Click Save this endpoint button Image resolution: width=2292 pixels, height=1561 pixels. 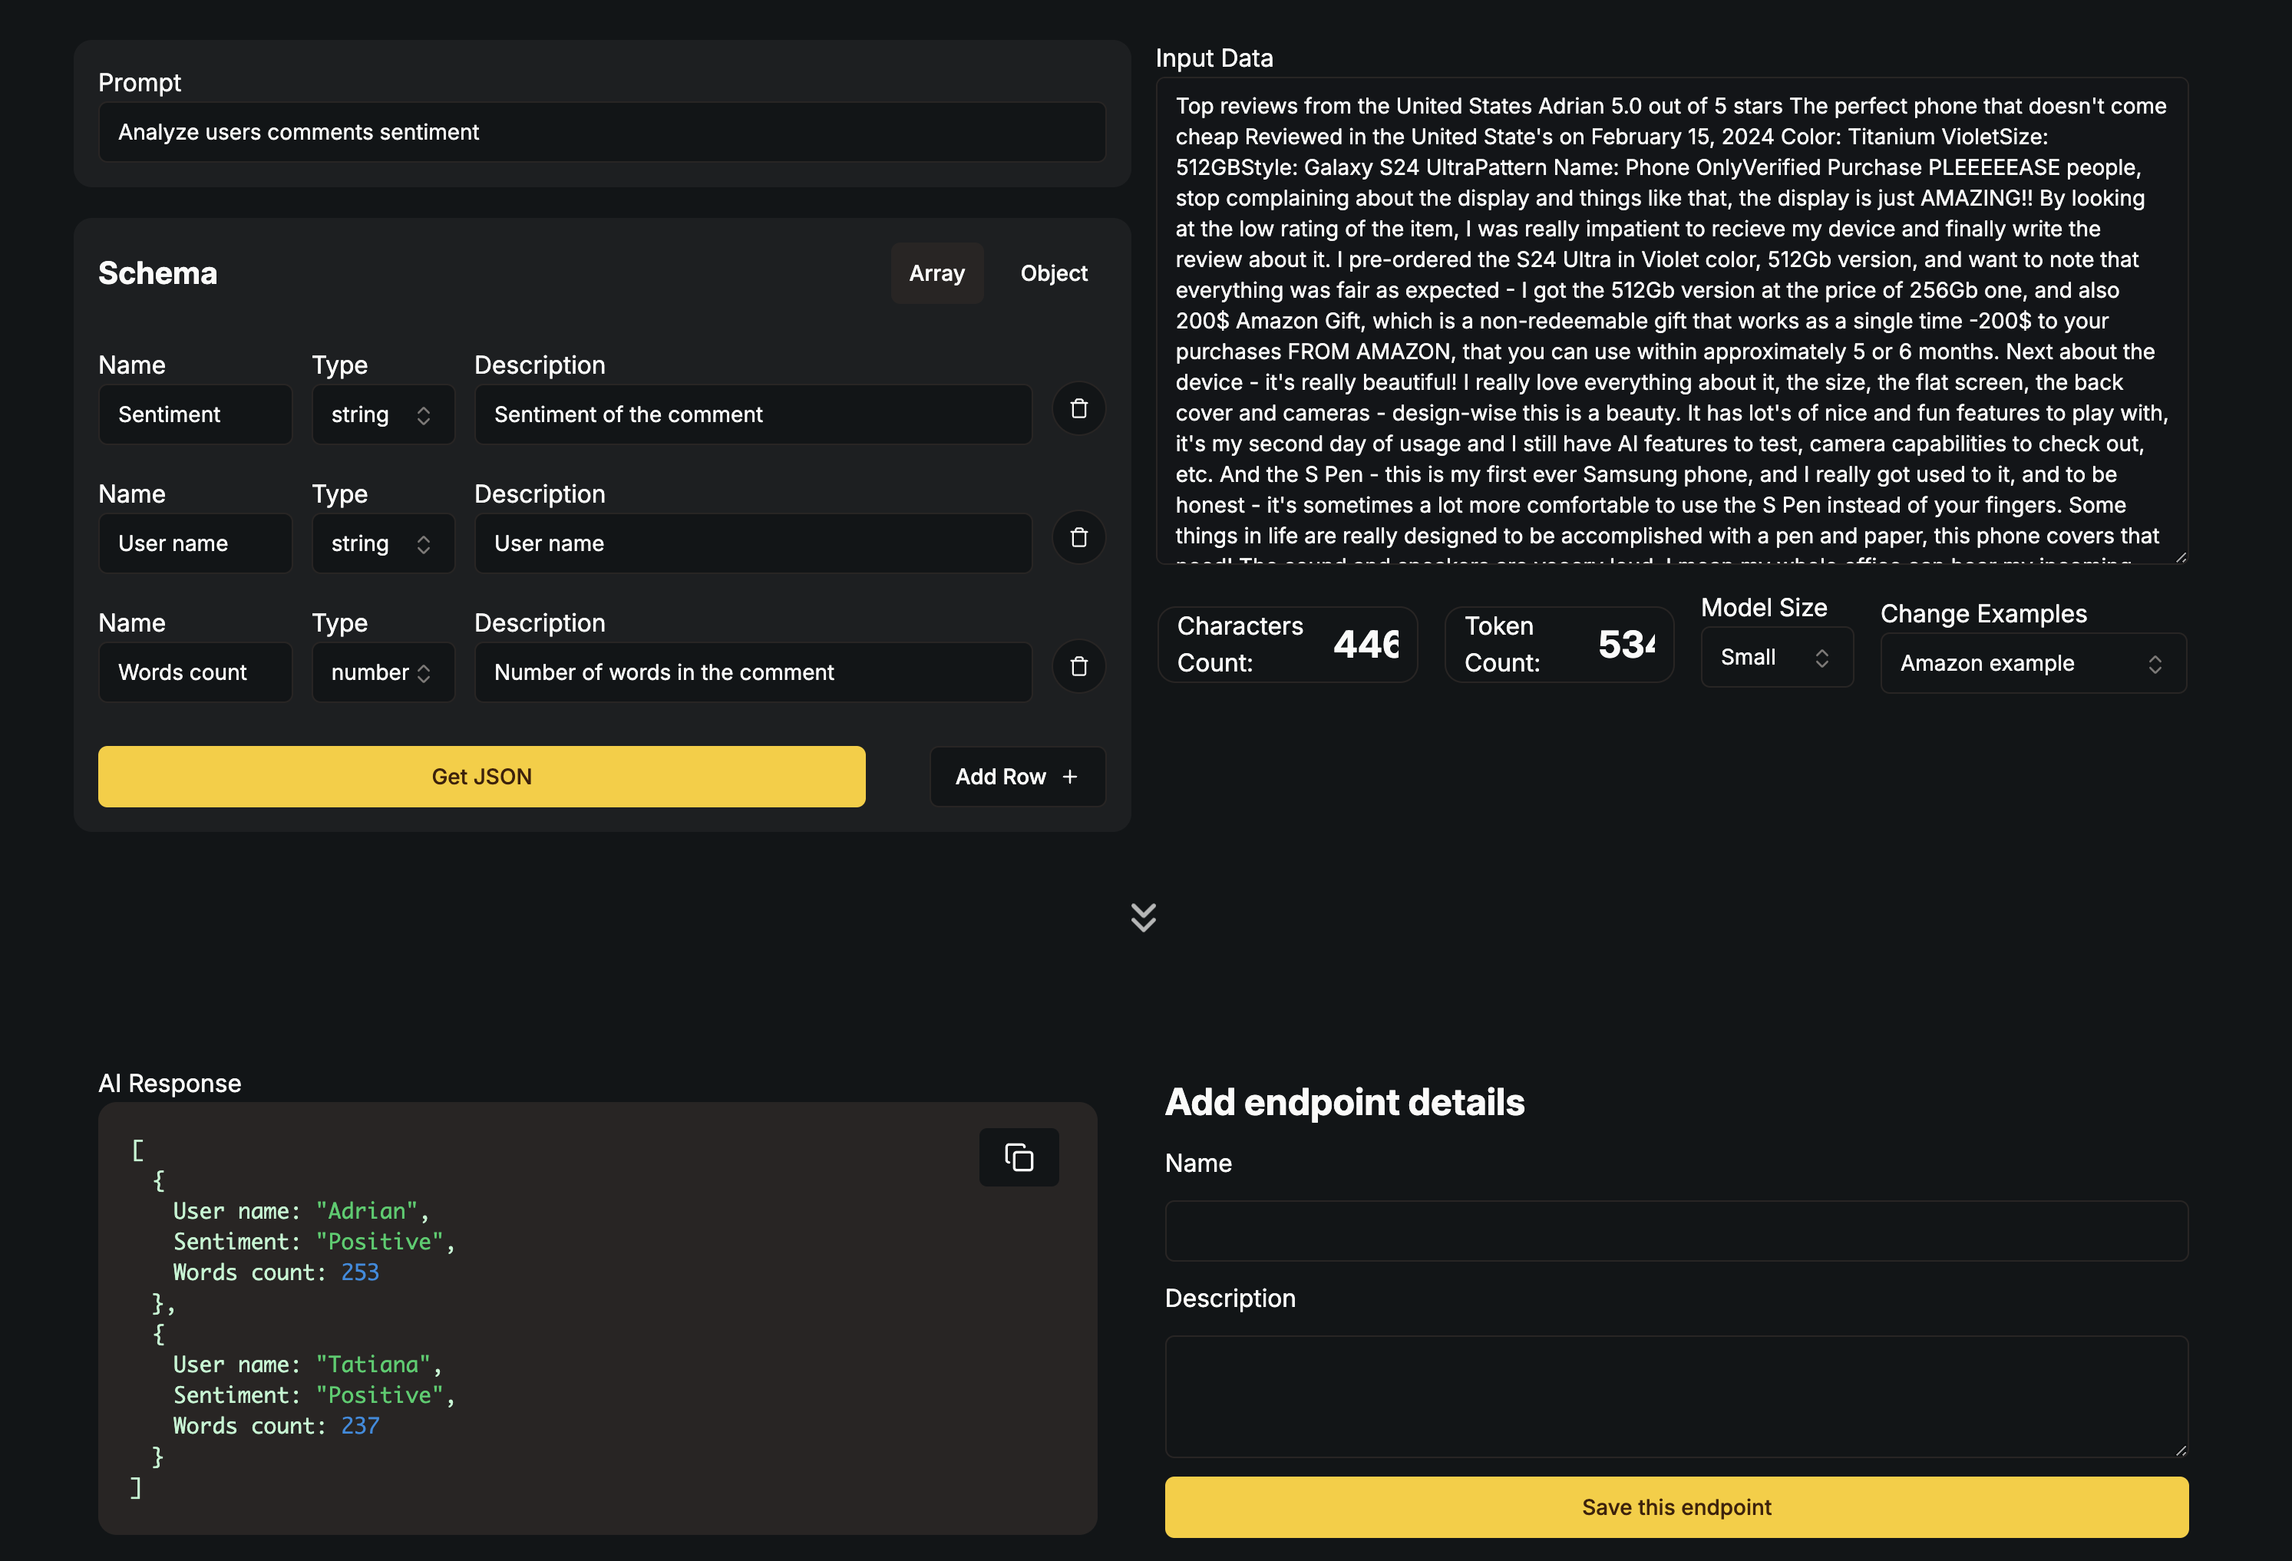[x=1676, y=1507]
